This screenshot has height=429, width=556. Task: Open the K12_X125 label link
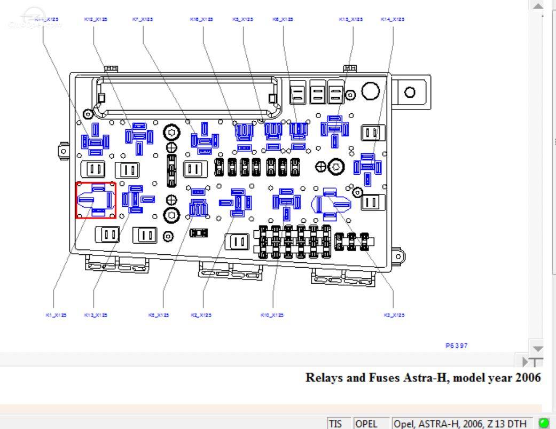click(x=96, y=19)
